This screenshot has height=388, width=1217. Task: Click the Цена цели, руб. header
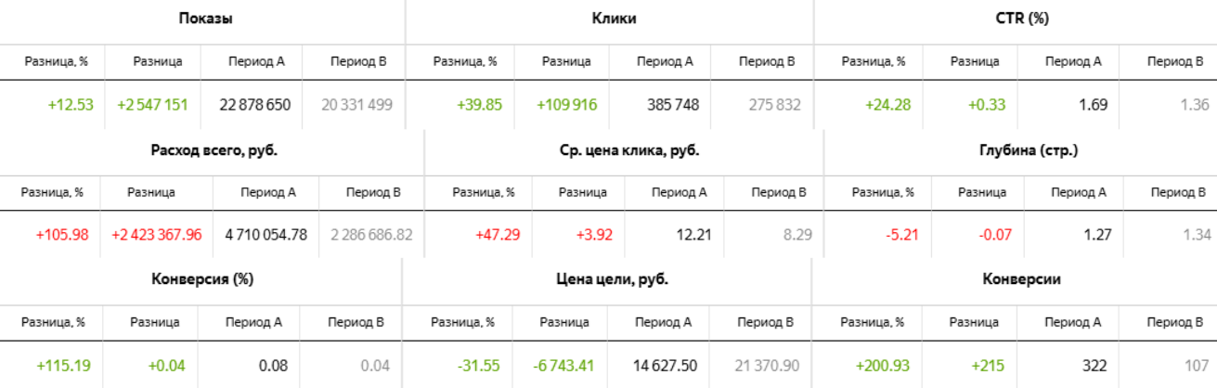(608, 278)
